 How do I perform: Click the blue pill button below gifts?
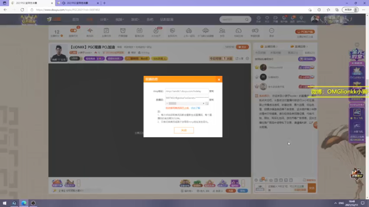[243, 191]
